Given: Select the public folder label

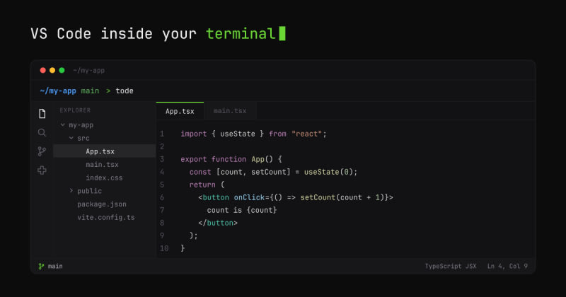Looking at the screenshot, I should 90,191.
